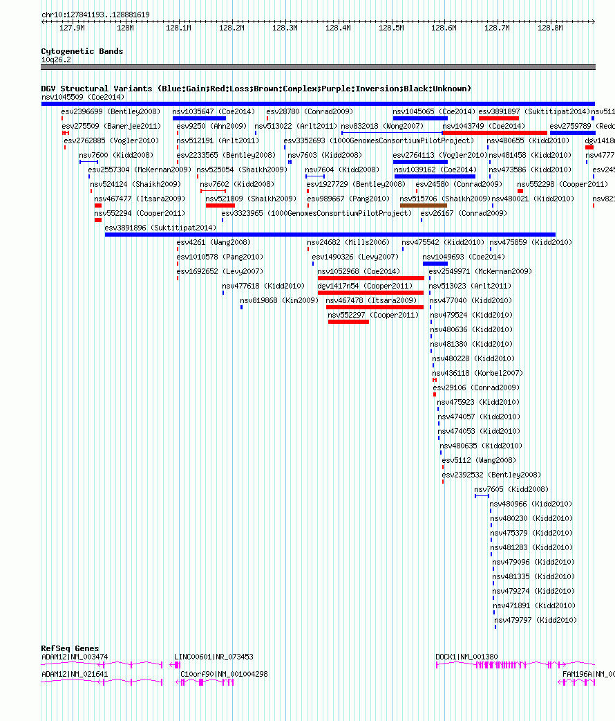Select esv5112 (Wang2008) variant
Screen dimensions: 615x721
479,461
